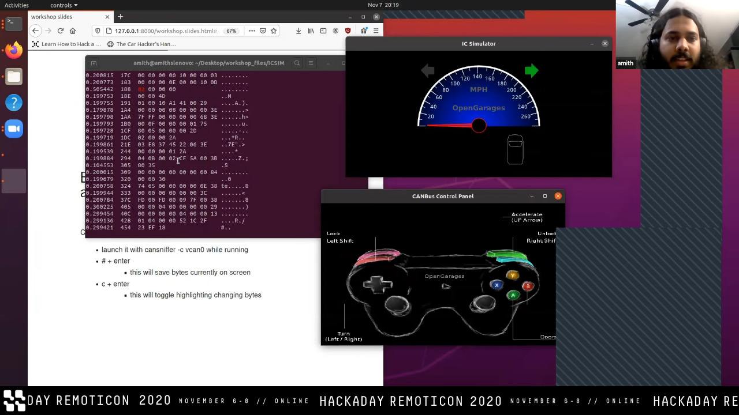Reload the workshop slides page
This screenshot has width=739, height=415.
point(60,31)
